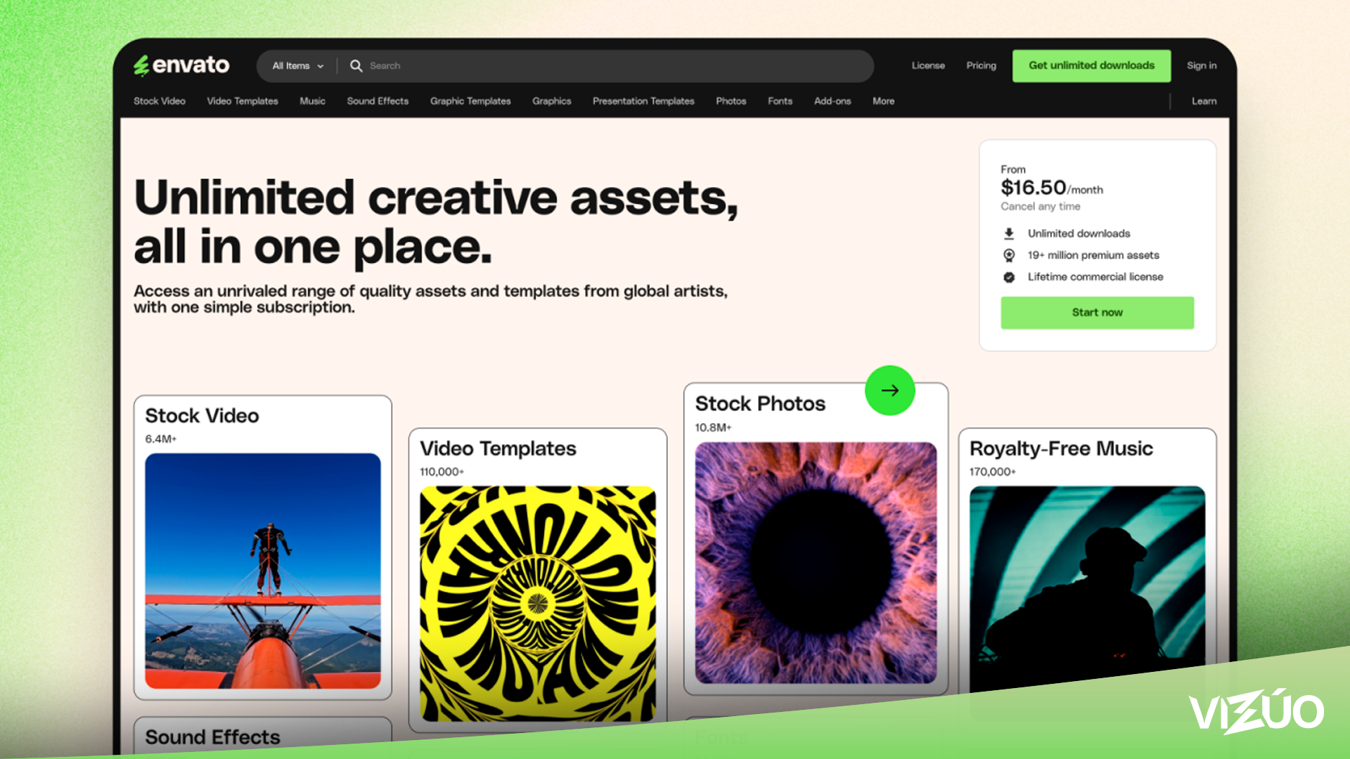Click the lifetime license badge icon
Screen dimensions: 1350x759
[x=1009, y=277]
